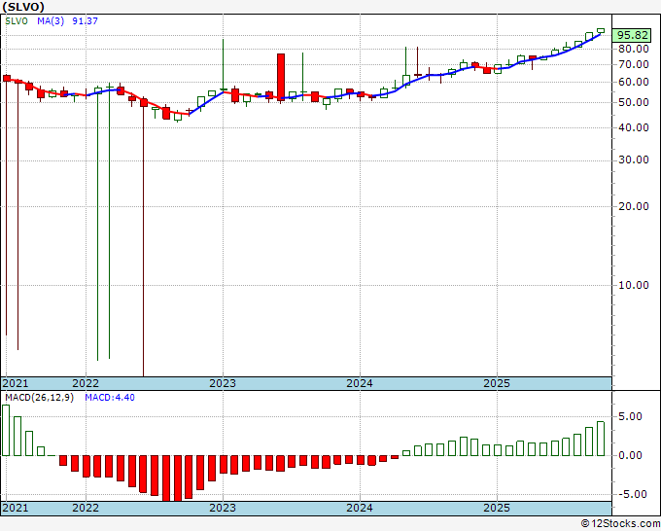
Task: Select the SLVO series legend label
Action: pyautogui.click(x=17, y=20)
